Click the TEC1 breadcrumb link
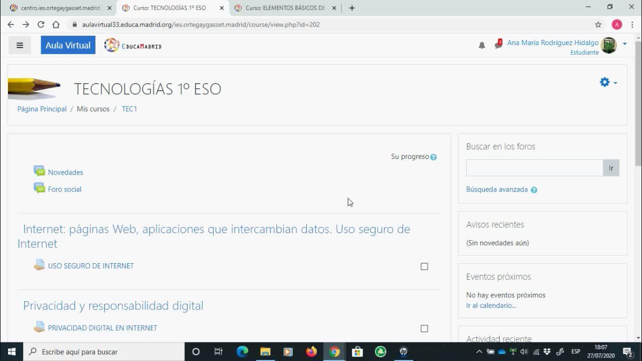The height and width of the screenshot is (361, 642). point(129,109)
